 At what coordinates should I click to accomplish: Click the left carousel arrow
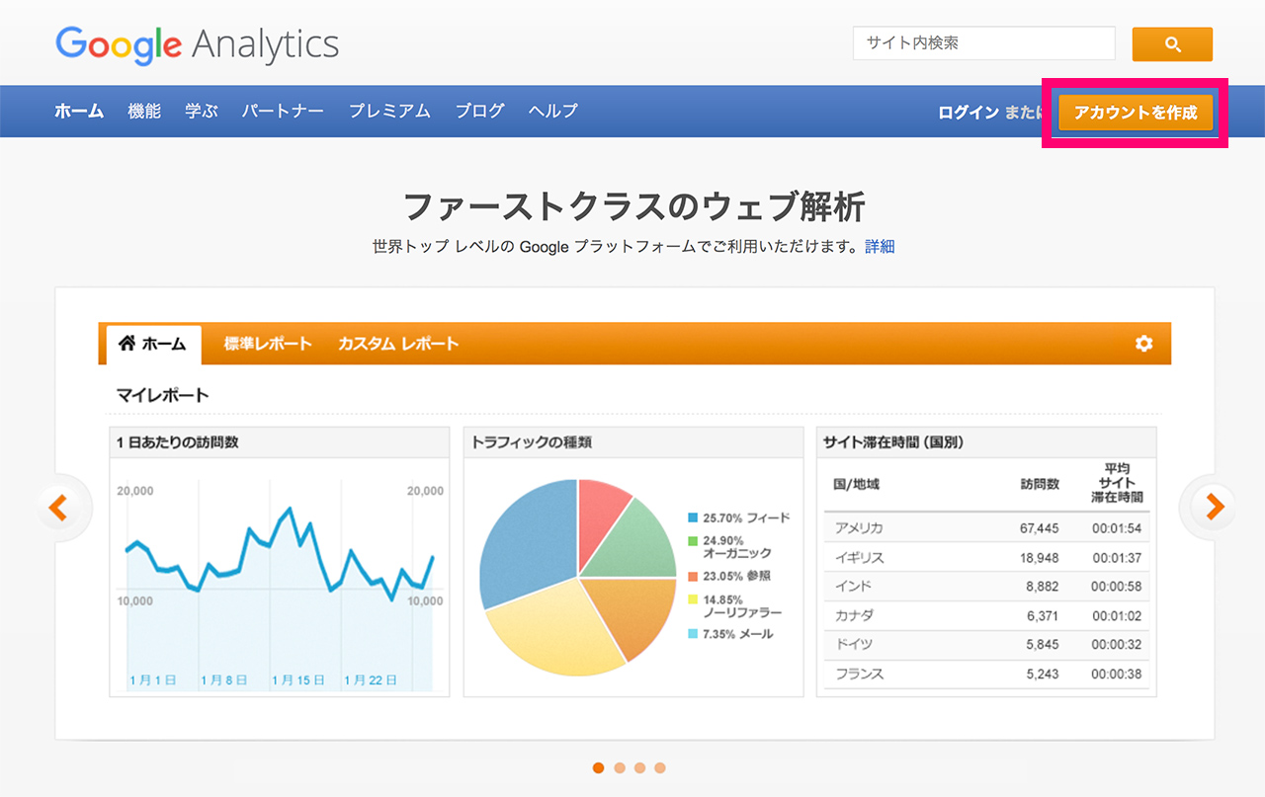point(58,508)
